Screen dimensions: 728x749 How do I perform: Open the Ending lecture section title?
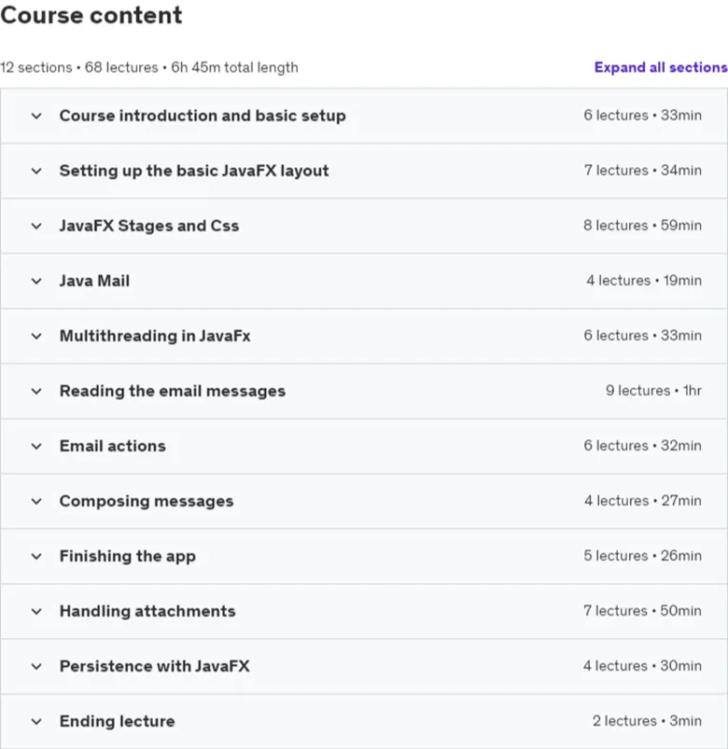pos(117,721)
